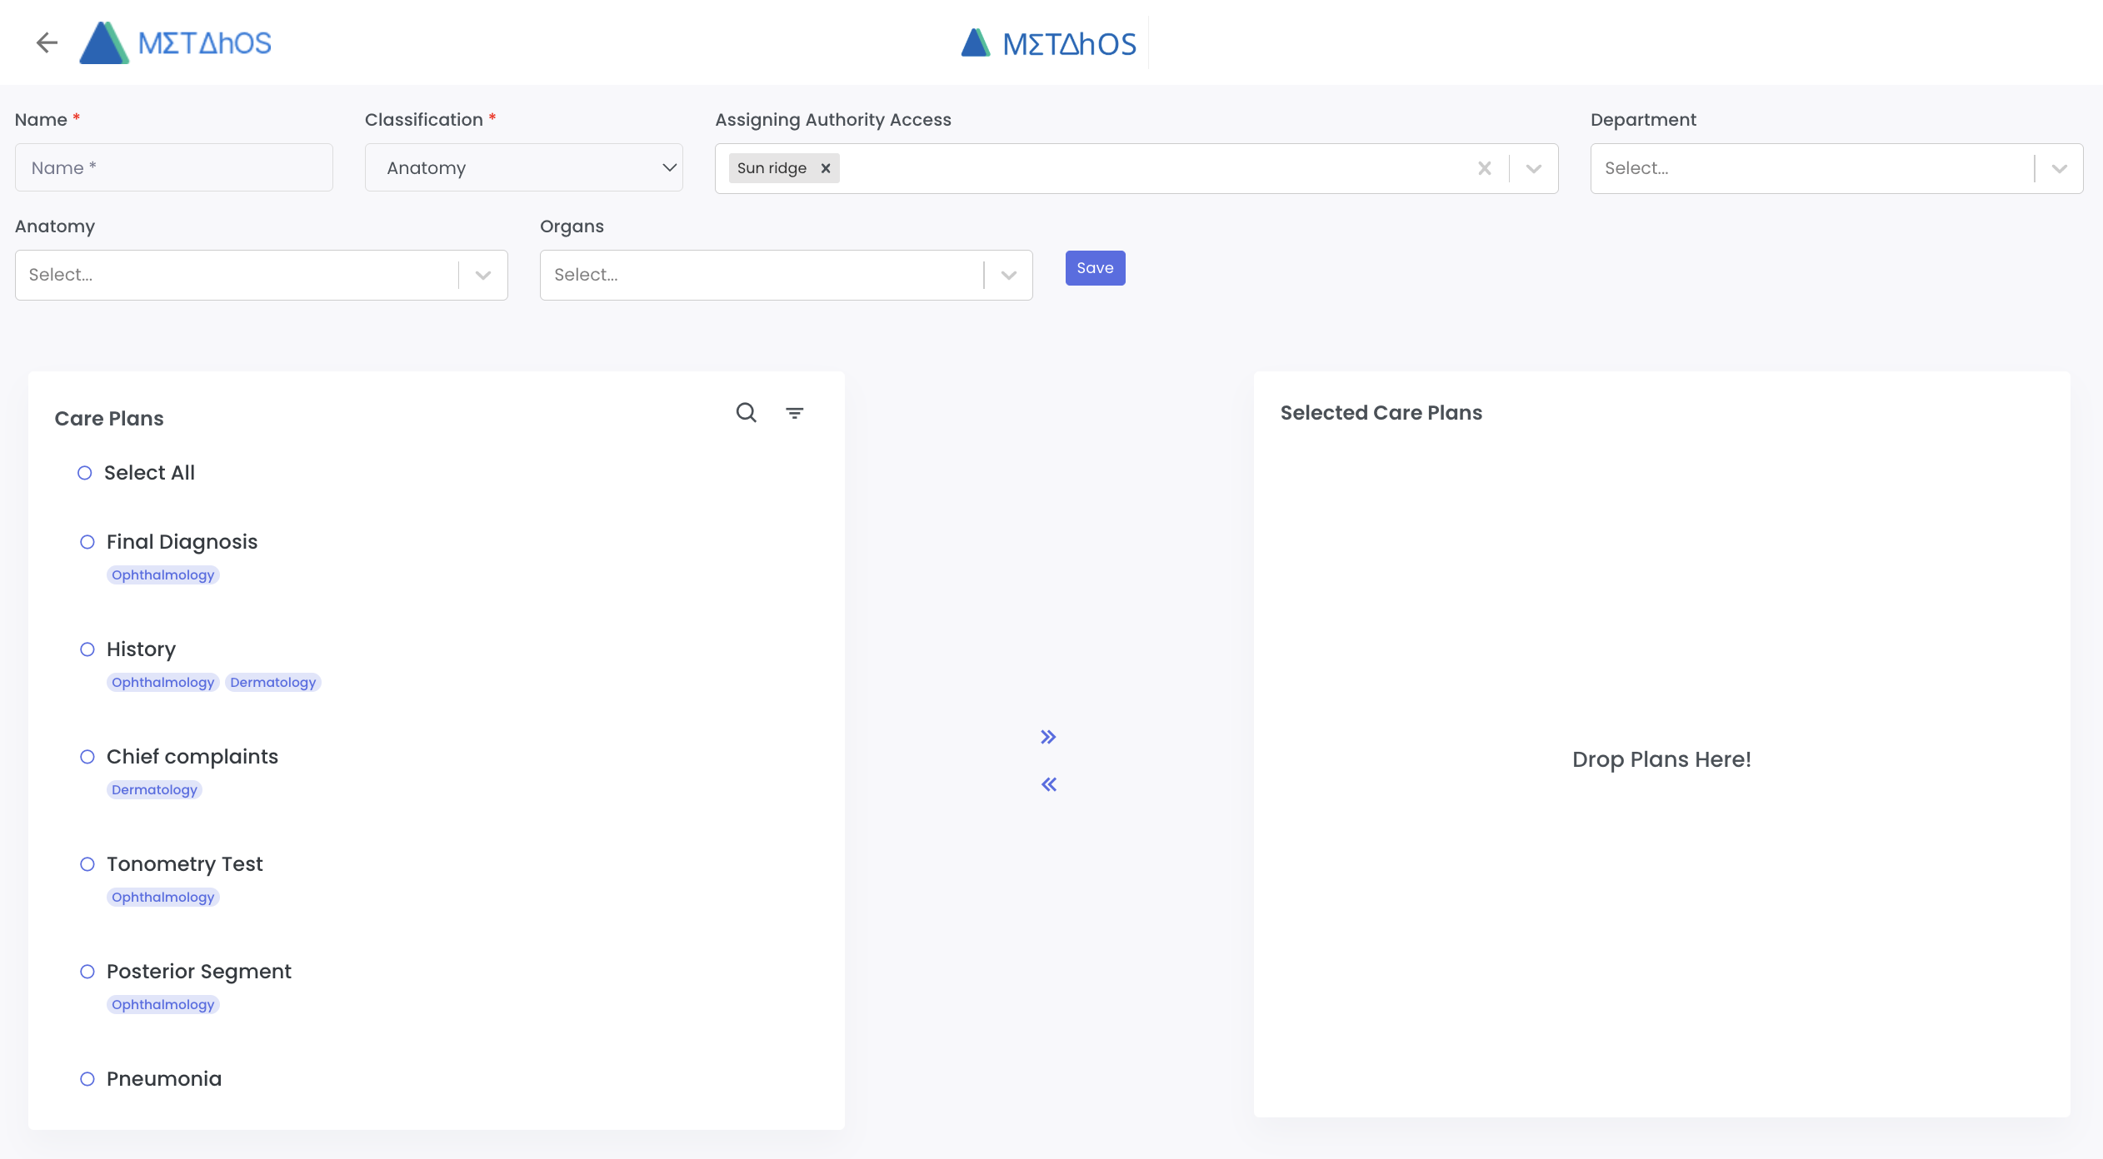Focus the Name input field
Image resolution: width=2103 pixels, height=1159 pixels.
coord(173,167)
